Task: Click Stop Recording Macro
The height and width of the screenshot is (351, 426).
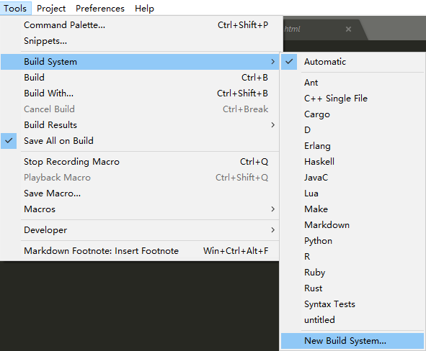Action: tap(140, 162)
